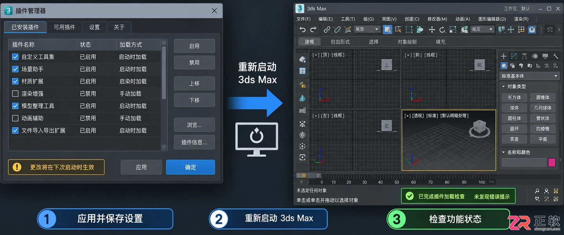Click the Create tab plus icon

504,56
